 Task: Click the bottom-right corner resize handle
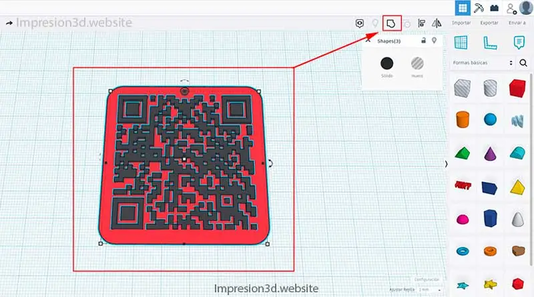(268, 244)
